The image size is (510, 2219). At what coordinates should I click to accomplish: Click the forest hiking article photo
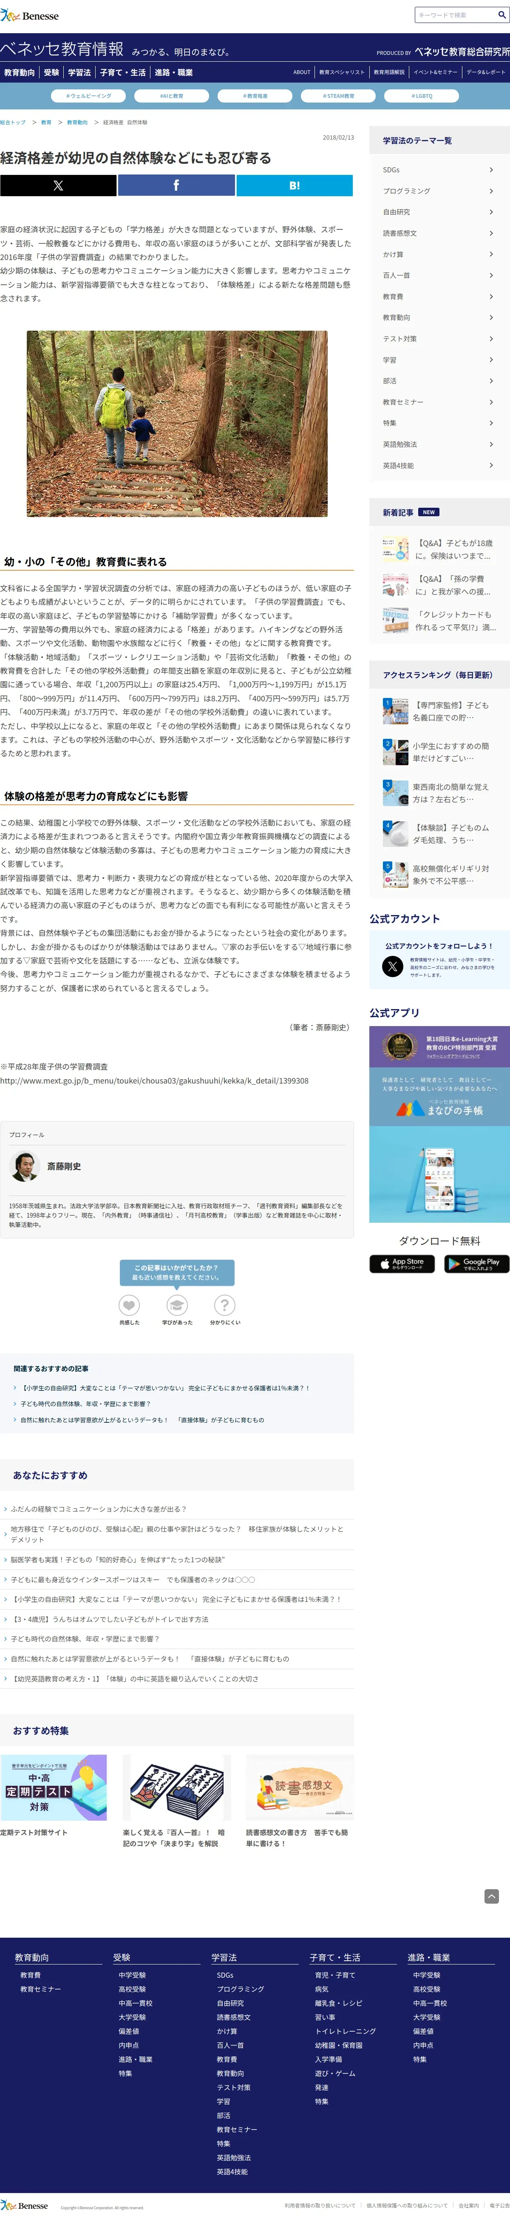176,424
